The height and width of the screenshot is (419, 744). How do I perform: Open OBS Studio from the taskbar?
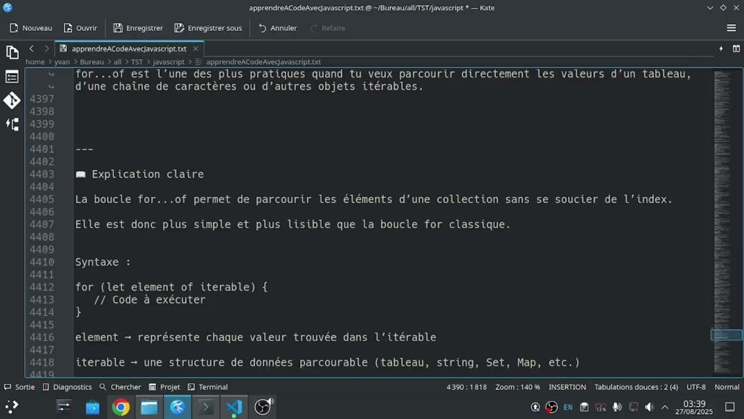(263, 407)
